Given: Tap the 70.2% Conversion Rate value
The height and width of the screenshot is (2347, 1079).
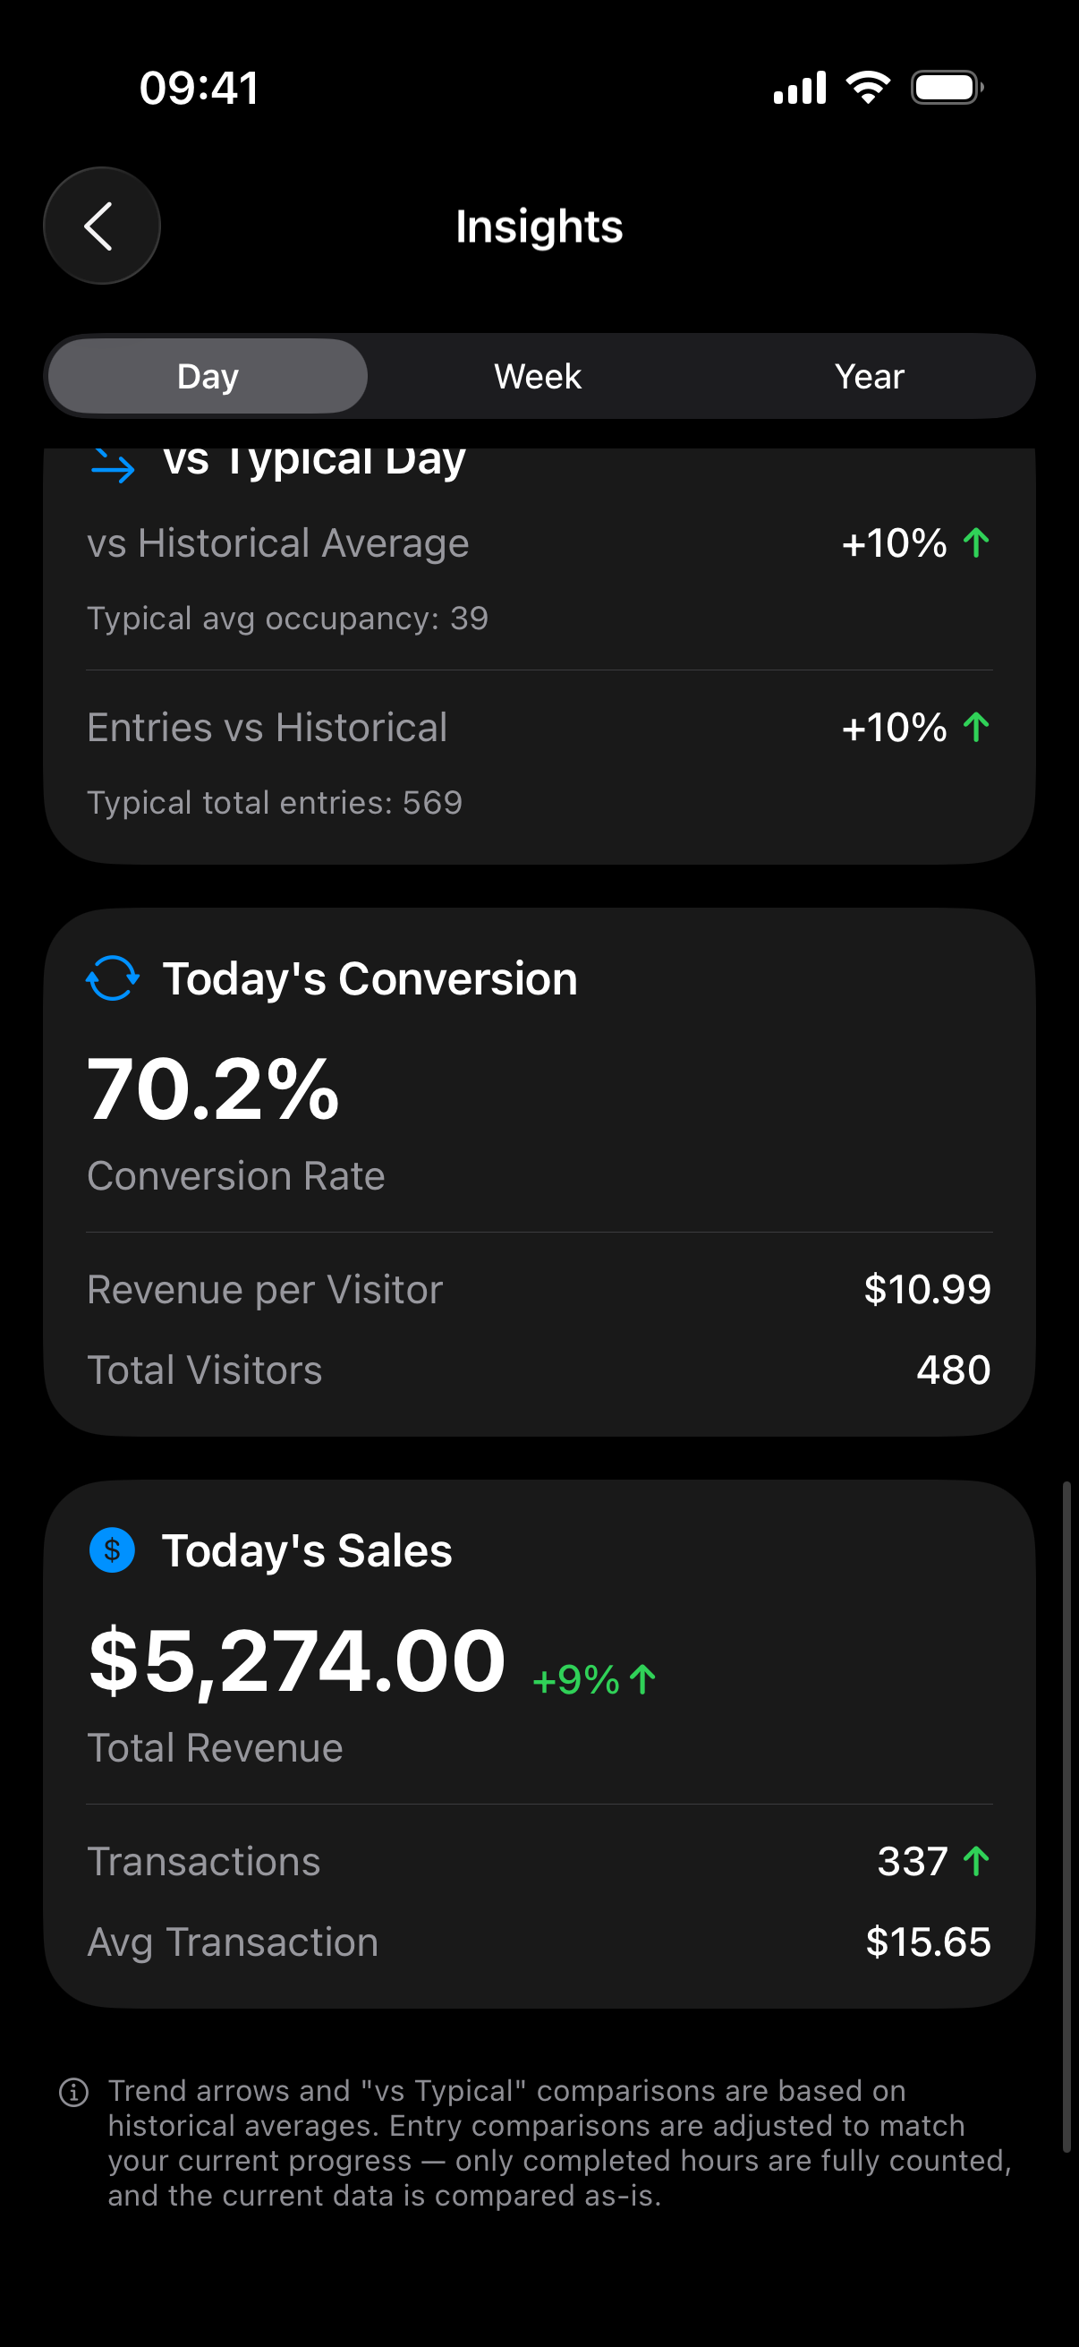Looking at the screenshot, I should coord(213,1089).
